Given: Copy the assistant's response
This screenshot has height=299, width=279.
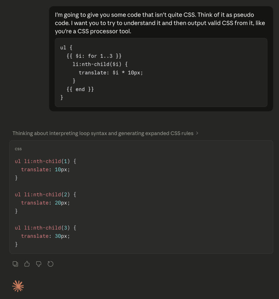Looking at the screenshot, I should pos(15,264).
